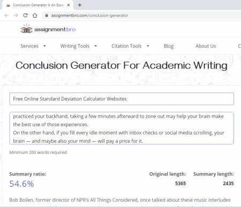The width and height of the screenshot is (241, 207).
Task: Click the 54.6% summary ratio value
Action: [x=21, y=184]
